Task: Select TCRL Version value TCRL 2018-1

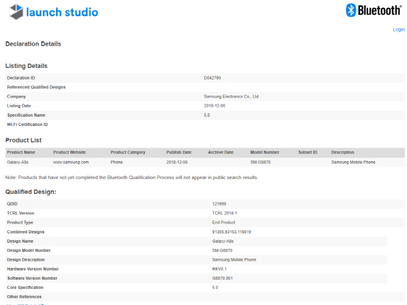Action: click(x=224, y=213)
